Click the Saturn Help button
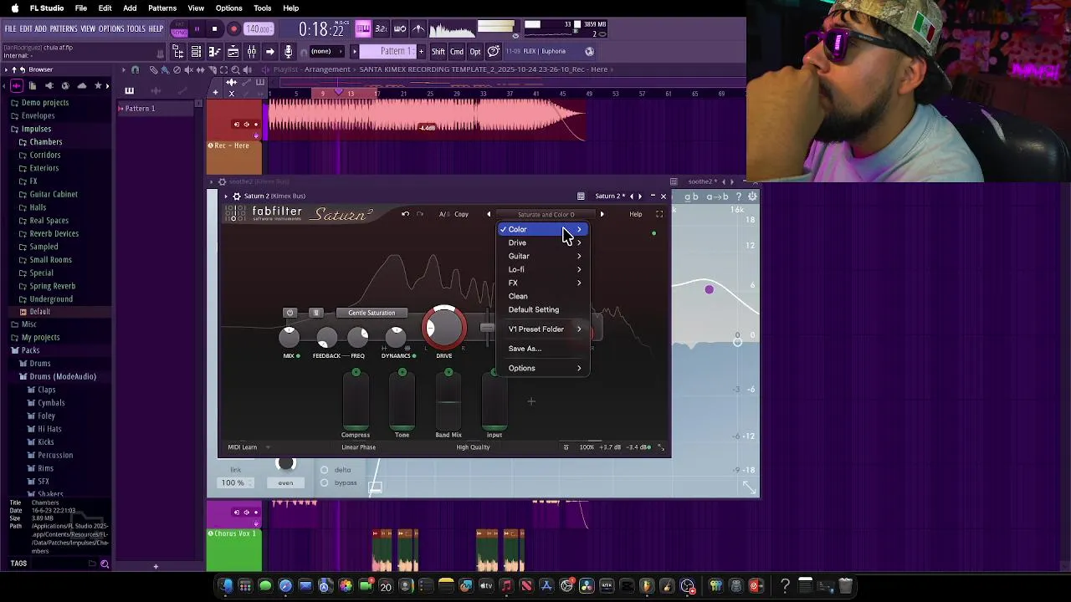 click(636, 214)
